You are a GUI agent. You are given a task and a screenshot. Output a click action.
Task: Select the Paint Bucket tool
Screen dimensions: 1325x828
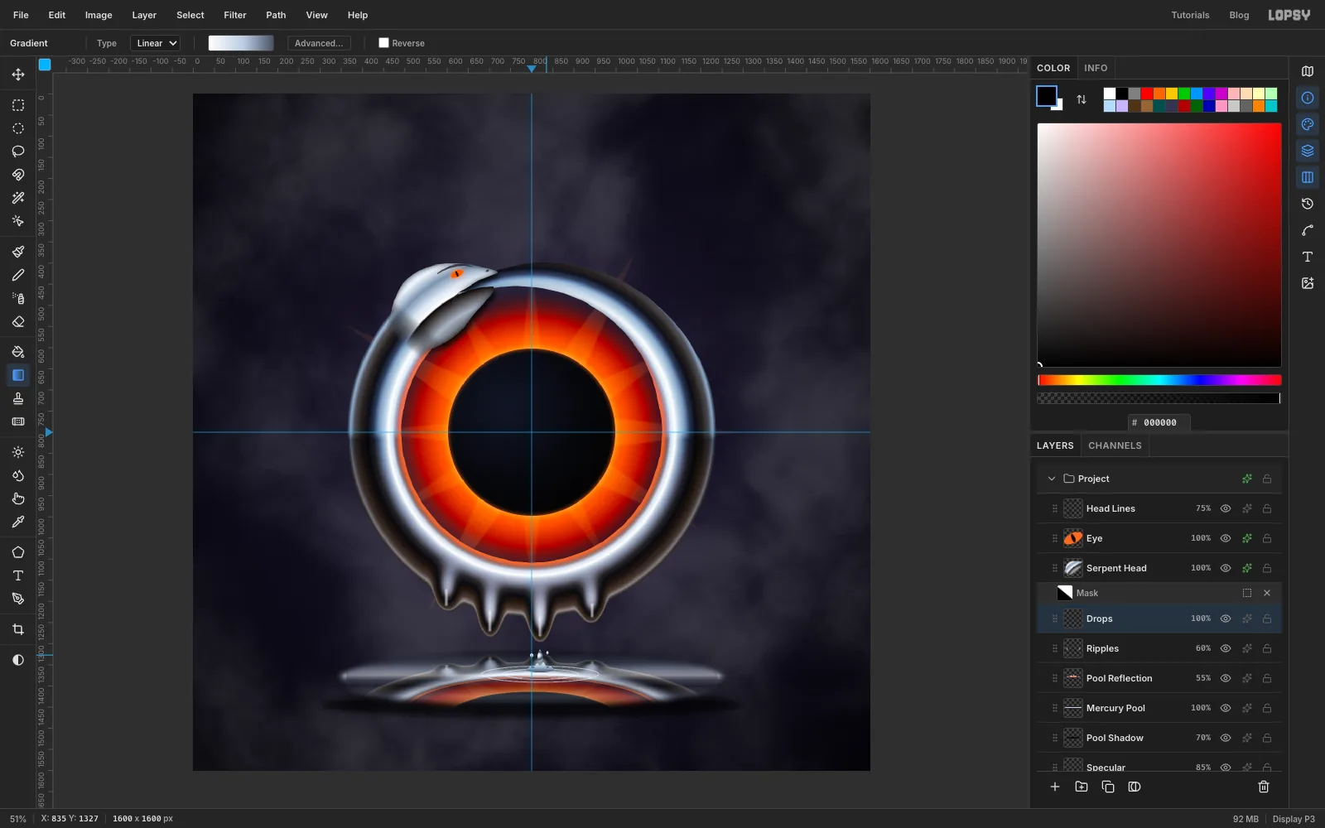click(x=18, y=352)
